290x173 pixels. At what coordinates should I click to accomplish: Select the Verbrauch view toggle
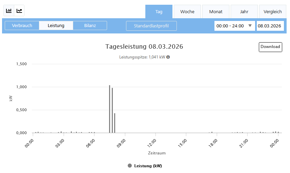coord(22,26)
